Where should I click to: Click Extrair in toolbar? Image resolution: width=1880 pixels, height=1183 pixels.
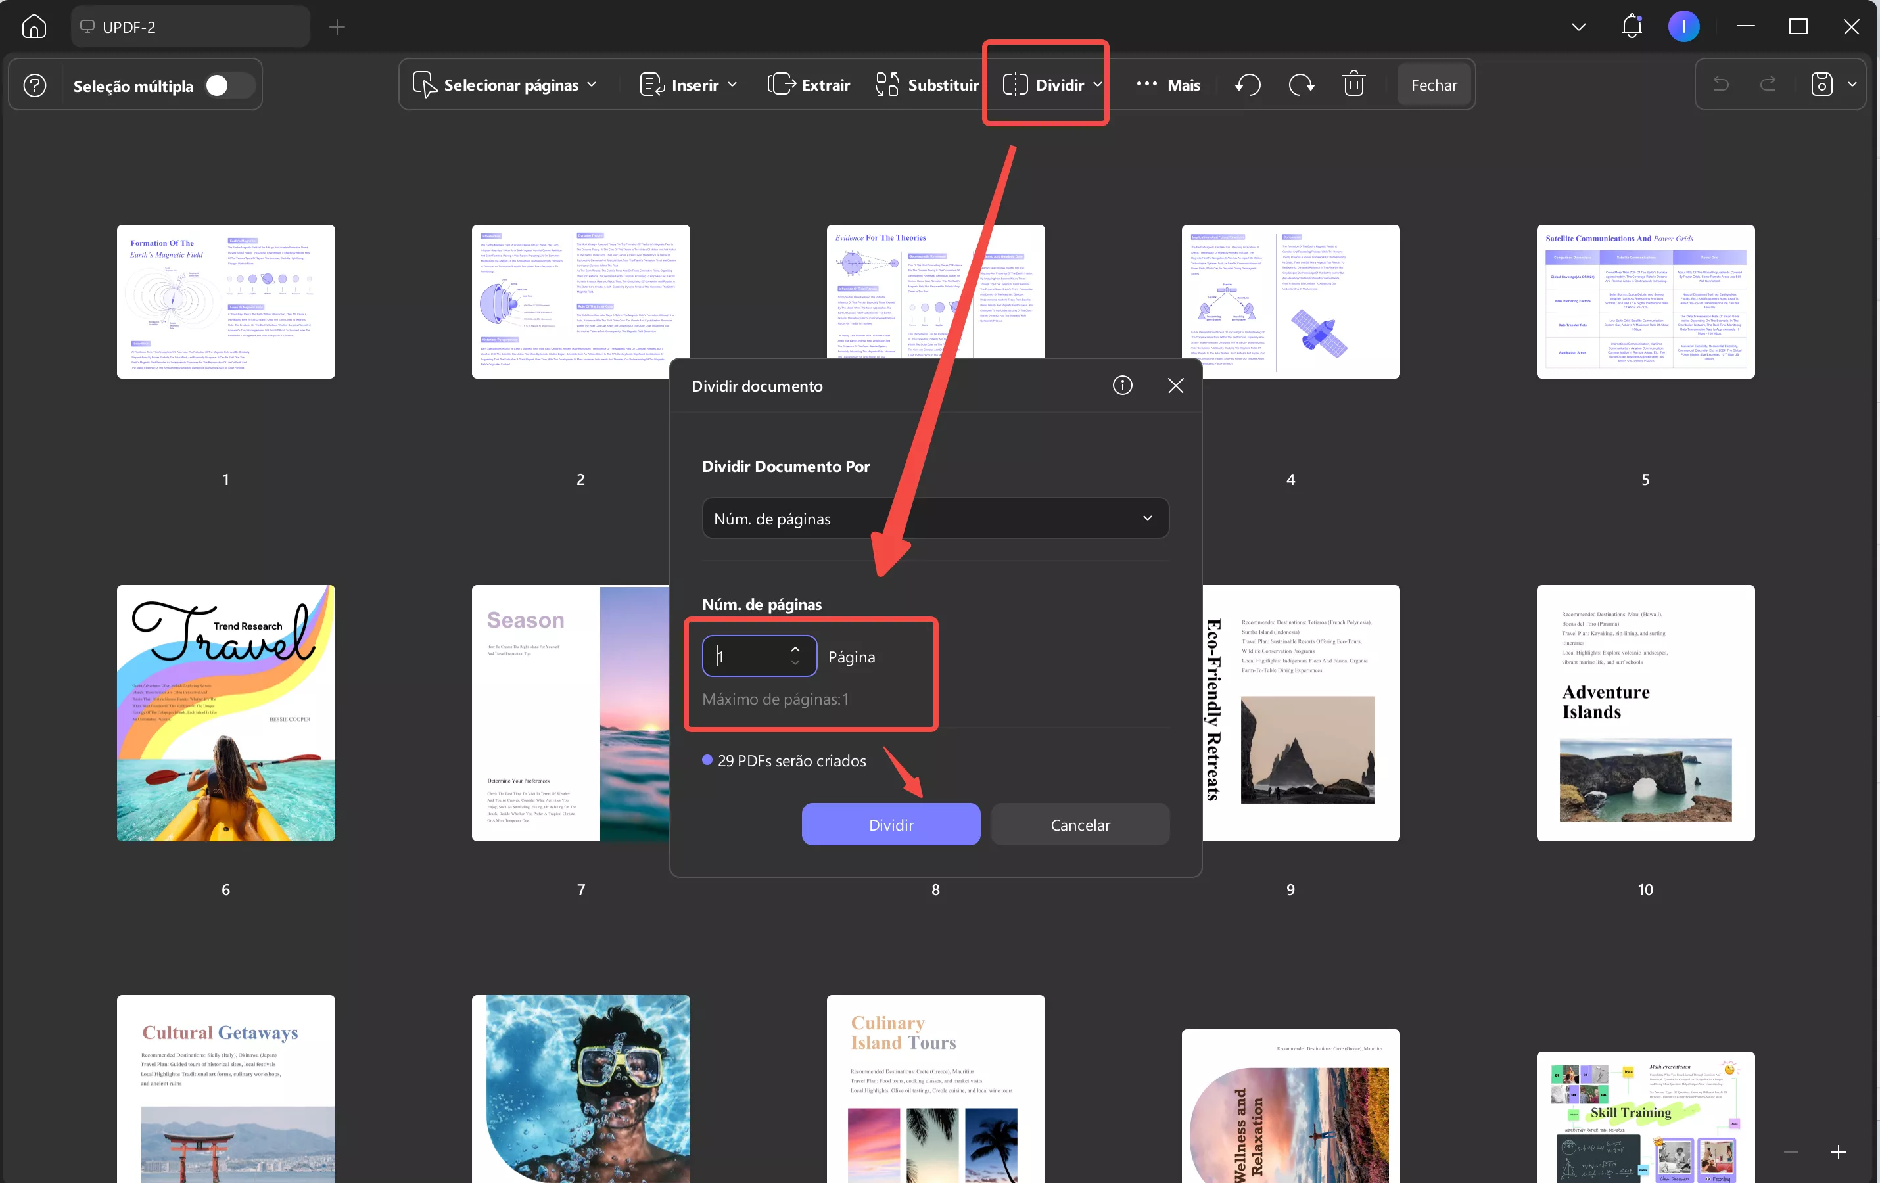pyautogui.click(x=809, y=84)
